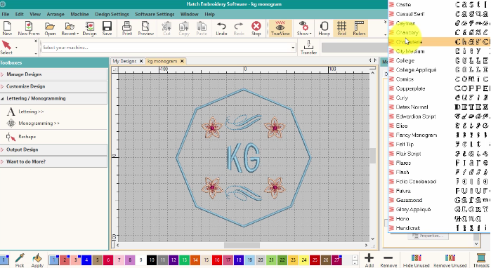Select red color swatch 6
The height and width of the screenshot is (268, 491).
[x=108, y=260]
